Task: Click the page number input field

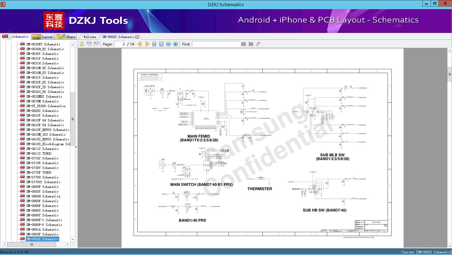Action: click(x=120, y=44)
